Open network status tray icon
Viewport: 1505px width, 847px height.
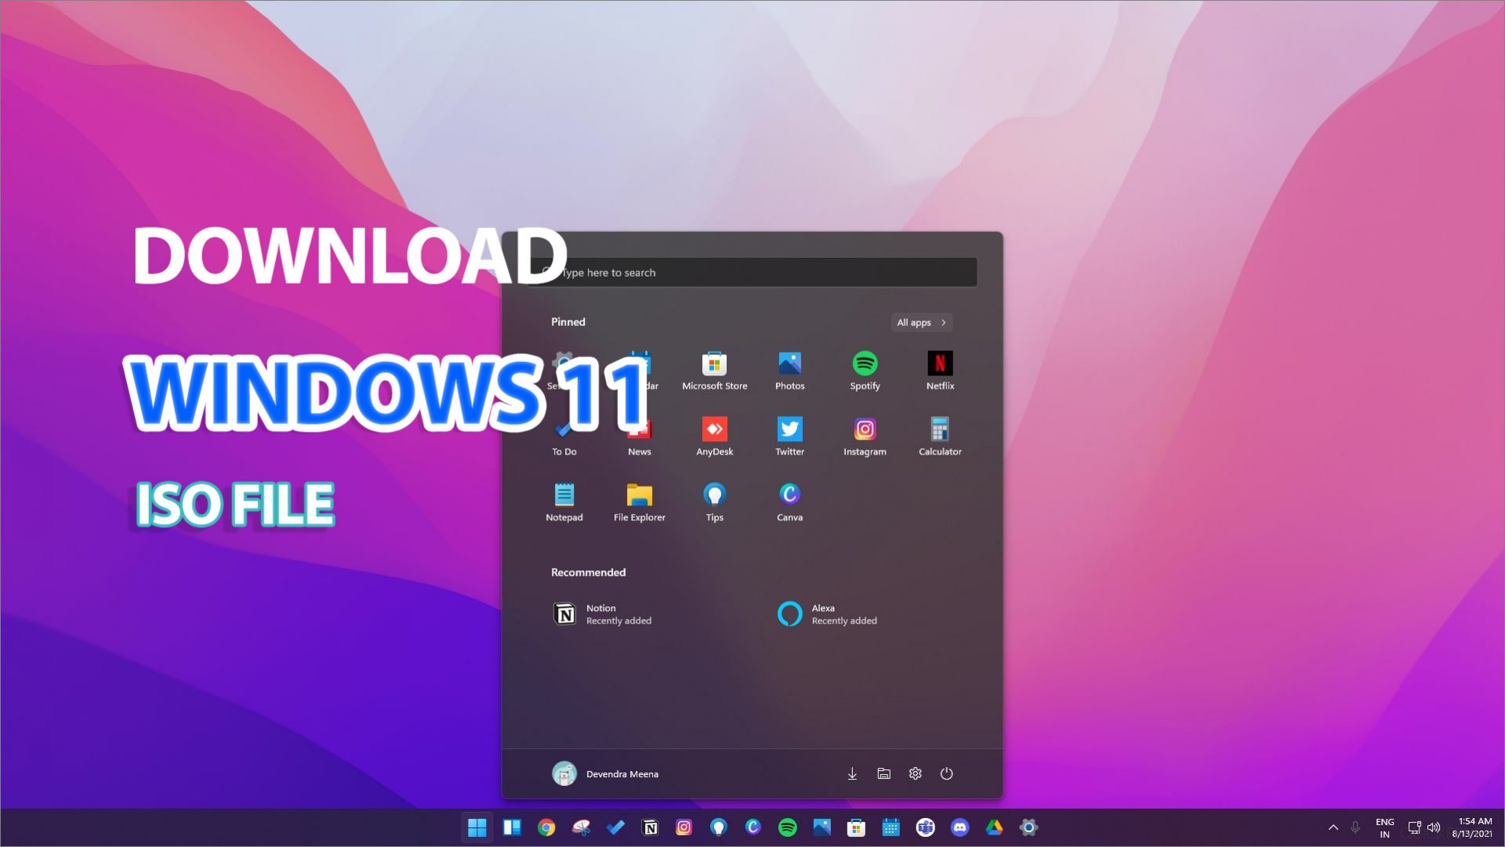pyautogui.click(x=1414, y=827)
